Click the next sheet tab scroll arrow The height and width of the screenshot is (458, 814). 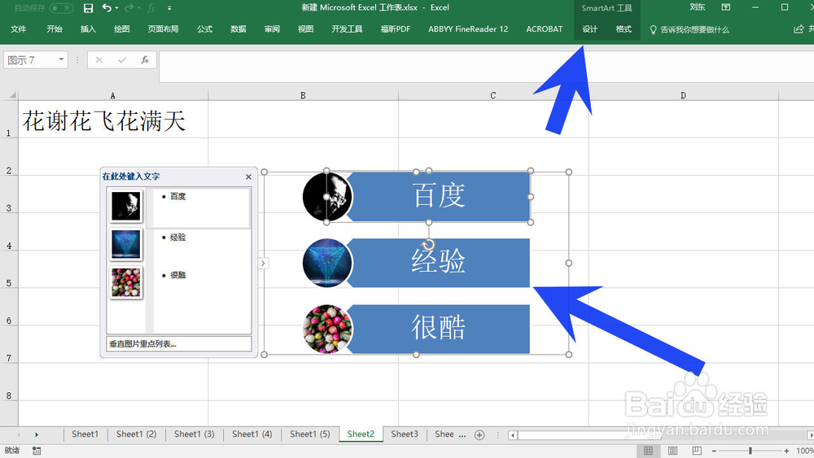pyautogui.click(x=37, y=434)
